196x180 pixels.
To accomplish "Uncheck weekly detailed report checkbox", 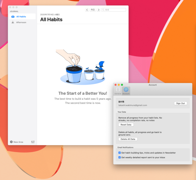I will point(120,157).
